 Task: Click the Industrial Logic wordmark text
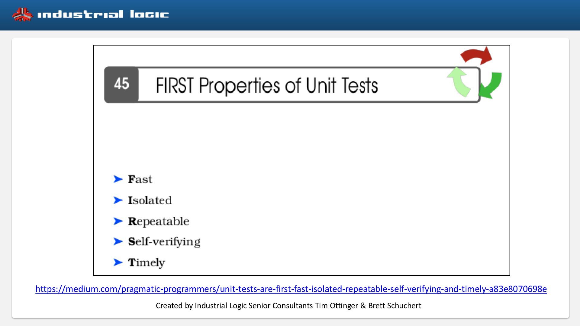point(103,14)
